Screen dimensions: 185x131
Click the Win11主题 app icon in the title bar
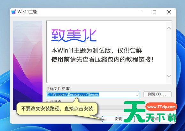tap(13, 12)
